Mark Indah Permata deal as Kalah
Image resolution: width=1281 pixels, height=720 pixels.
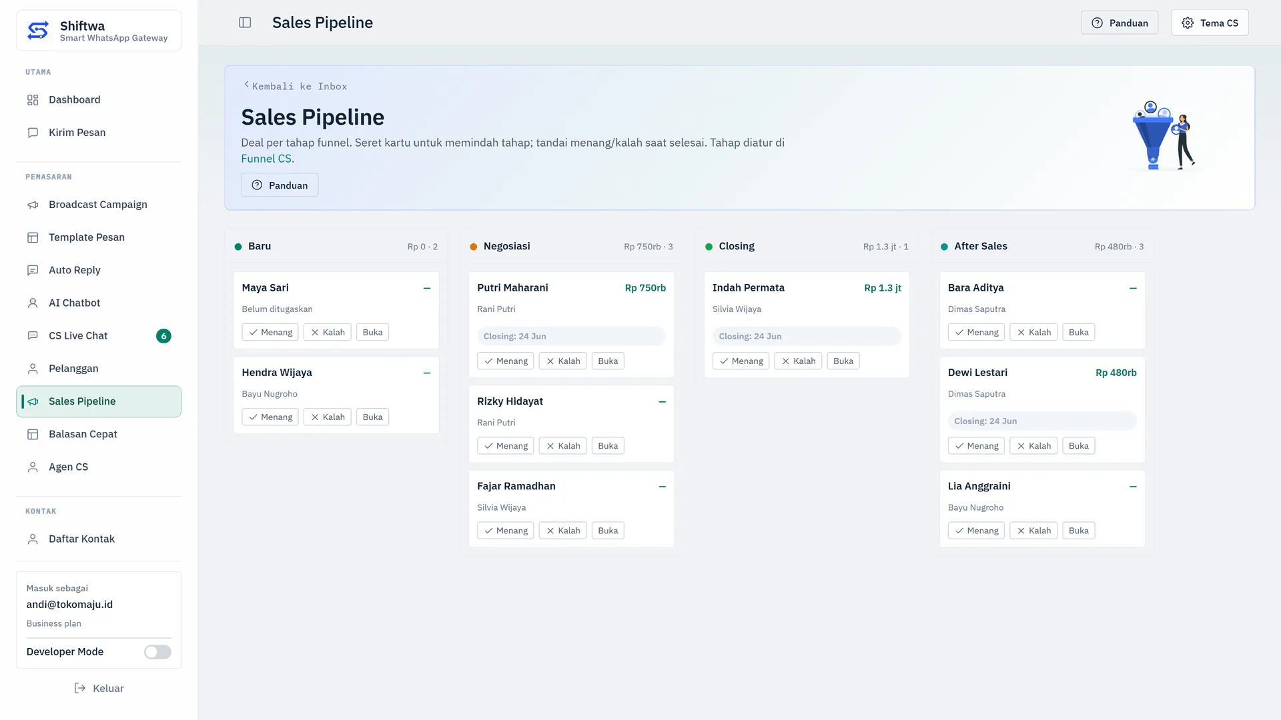pyautogui.click(x=799, y=361)
